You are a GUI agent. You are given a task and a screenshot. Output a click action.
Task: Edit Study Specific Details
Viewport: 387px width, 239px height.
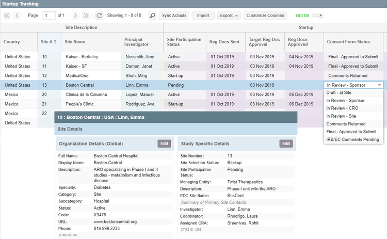coord(286,144)
